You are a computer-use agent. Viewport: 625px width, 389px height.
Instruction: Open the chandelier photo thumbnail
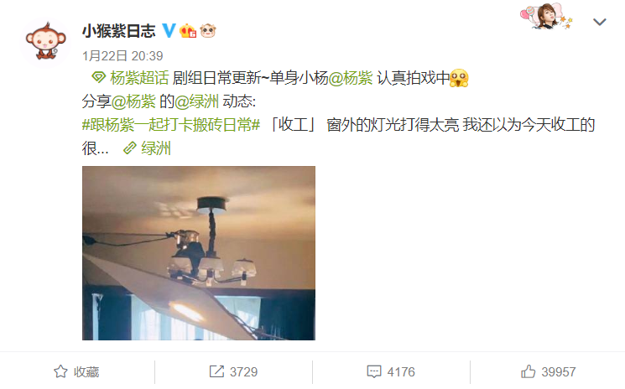point(199,253)
